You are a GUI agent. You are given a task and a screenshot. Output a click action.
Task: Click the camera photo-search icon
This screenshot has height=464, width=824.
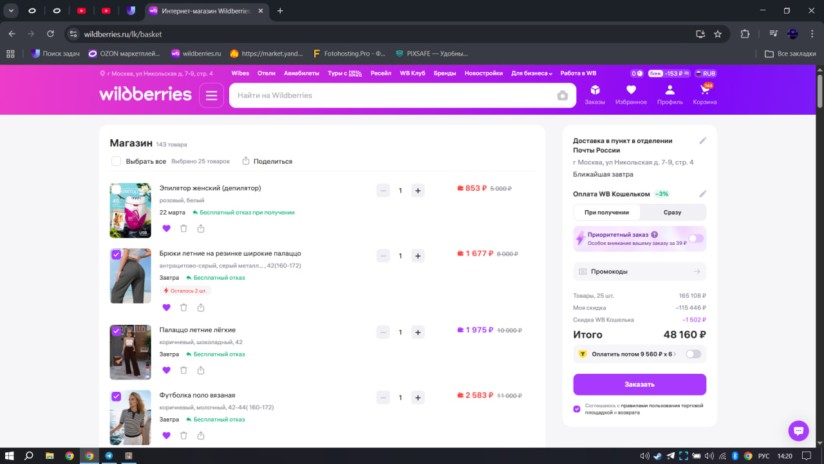563,95
